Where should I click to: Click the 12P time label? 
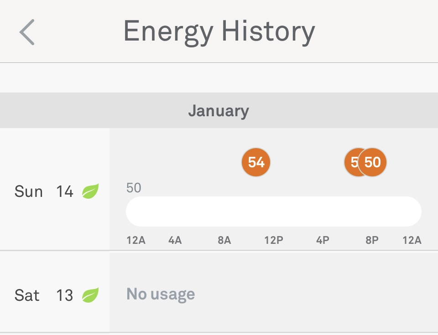[x=273, y=240]
